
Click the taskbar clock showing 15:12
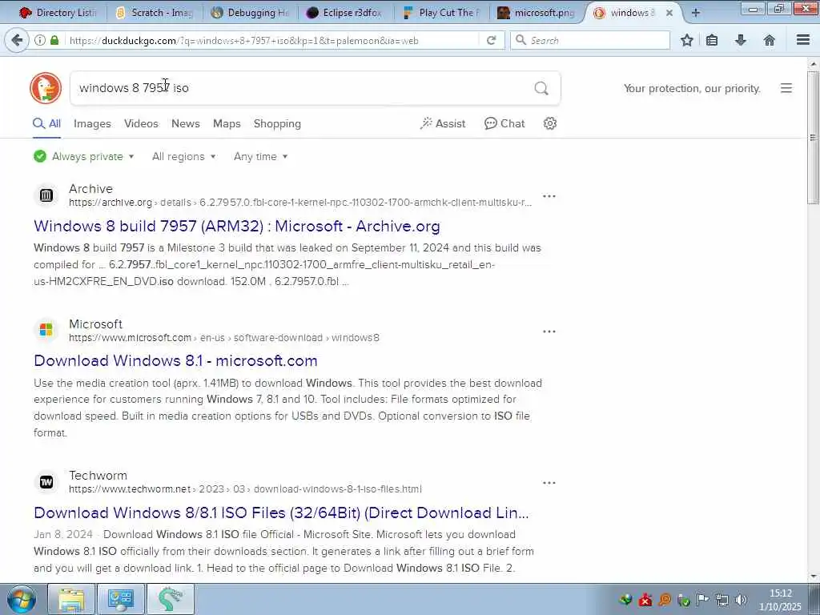coord(780,599)
